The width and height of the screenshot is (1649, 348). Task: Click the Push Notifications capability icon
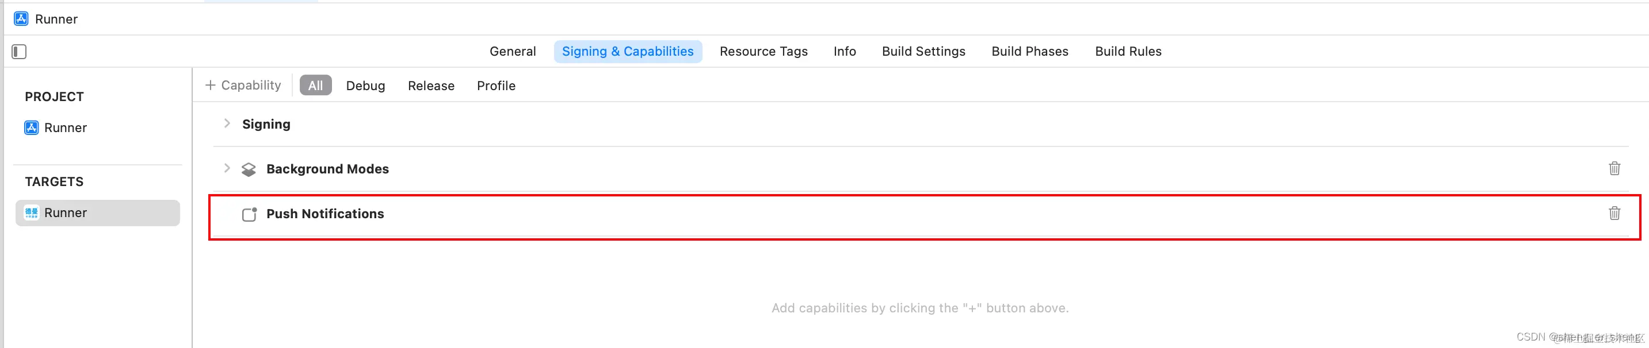(x=249, y=214)
